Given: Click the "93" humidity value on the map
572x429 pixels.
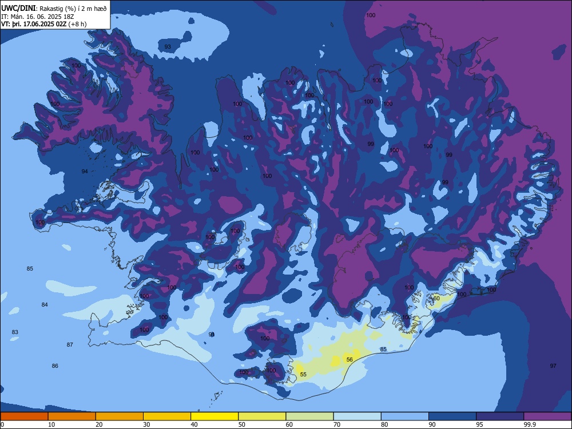Looking at the screenshot, I should click(x=168, y=47).
